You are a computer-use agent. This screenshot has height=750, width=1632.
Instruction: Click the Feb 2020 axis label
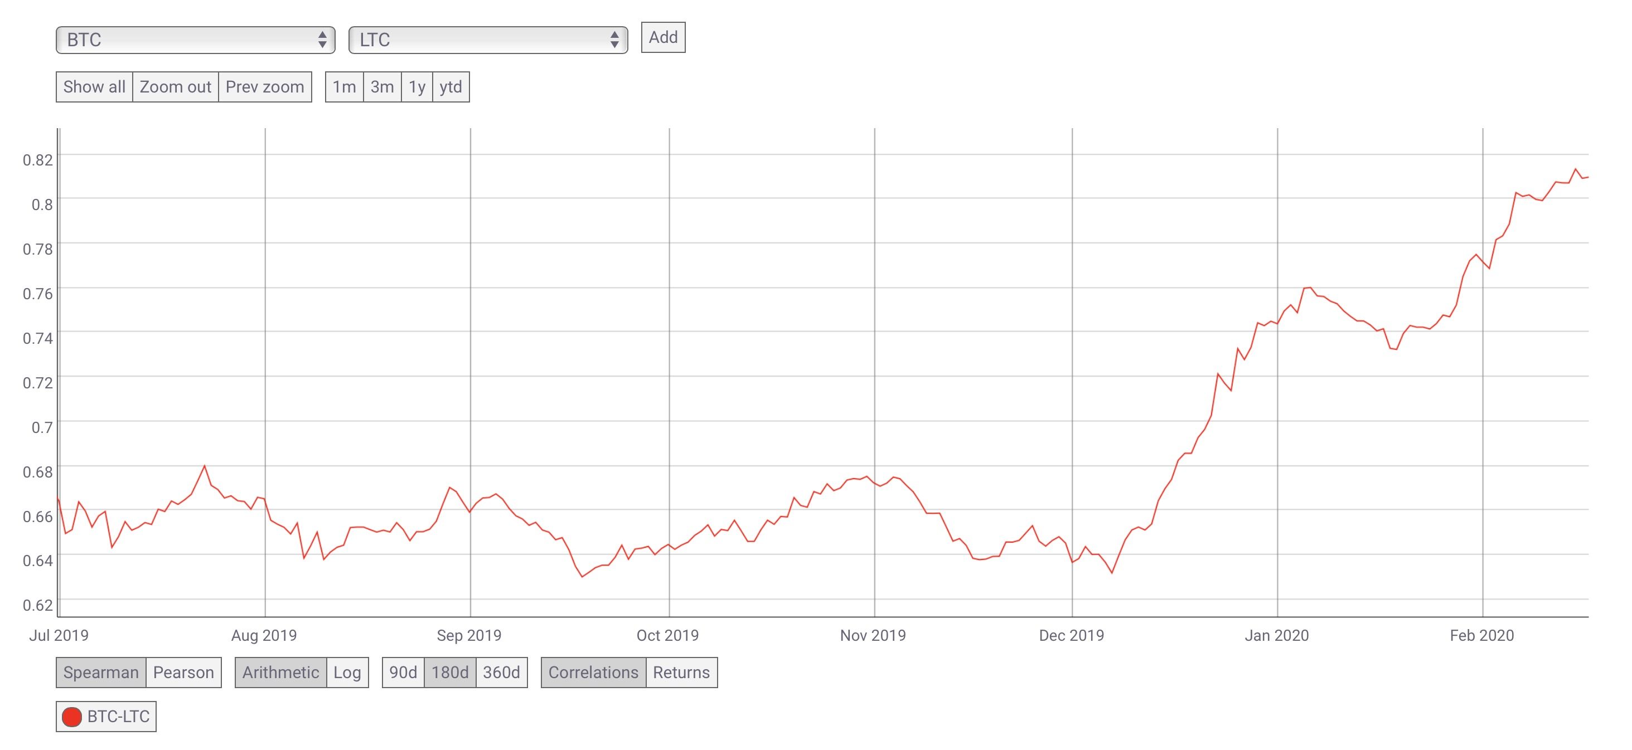coord(1482,635)
